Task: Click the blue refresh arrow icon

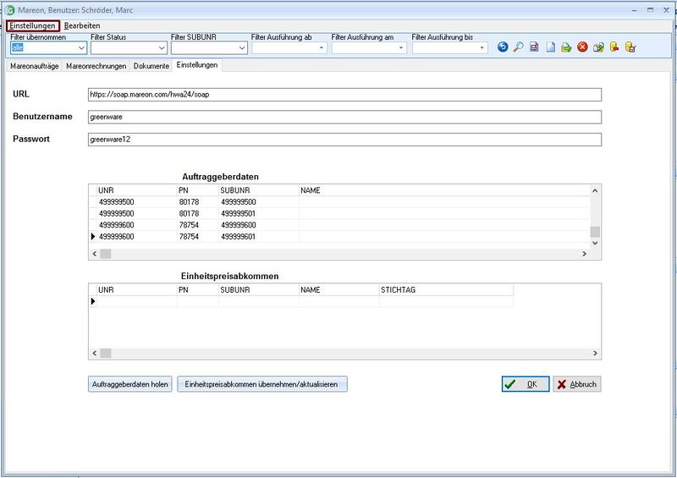Action: coord(502,47)
